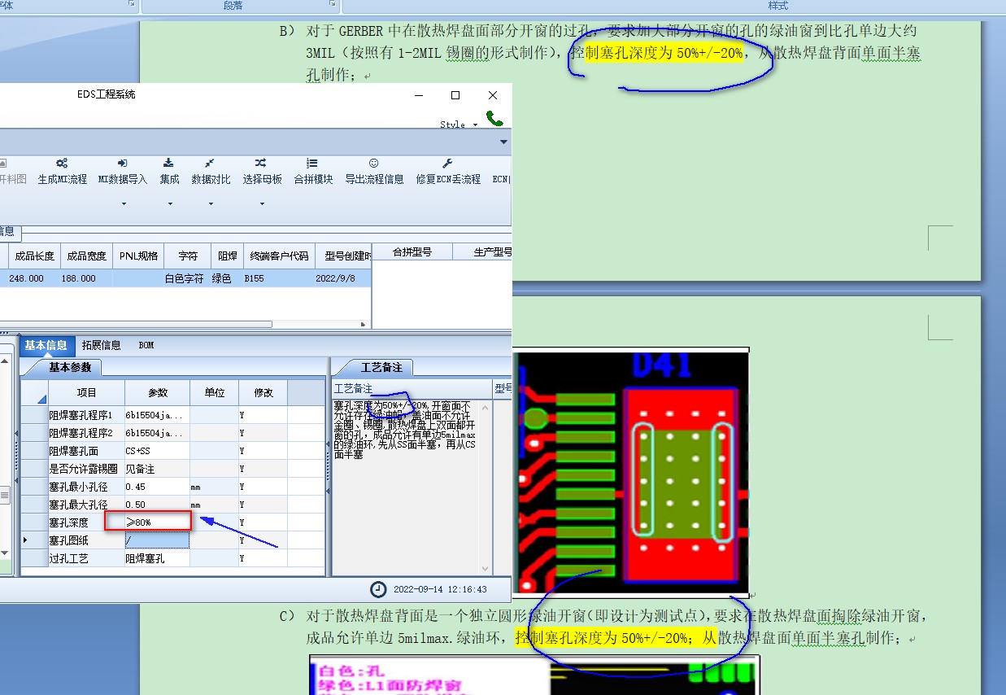The height and width of the screenshot is (695, 1006).
Task: Expand the Word 段落 group dialog launcher
Action: coord(332,5)
